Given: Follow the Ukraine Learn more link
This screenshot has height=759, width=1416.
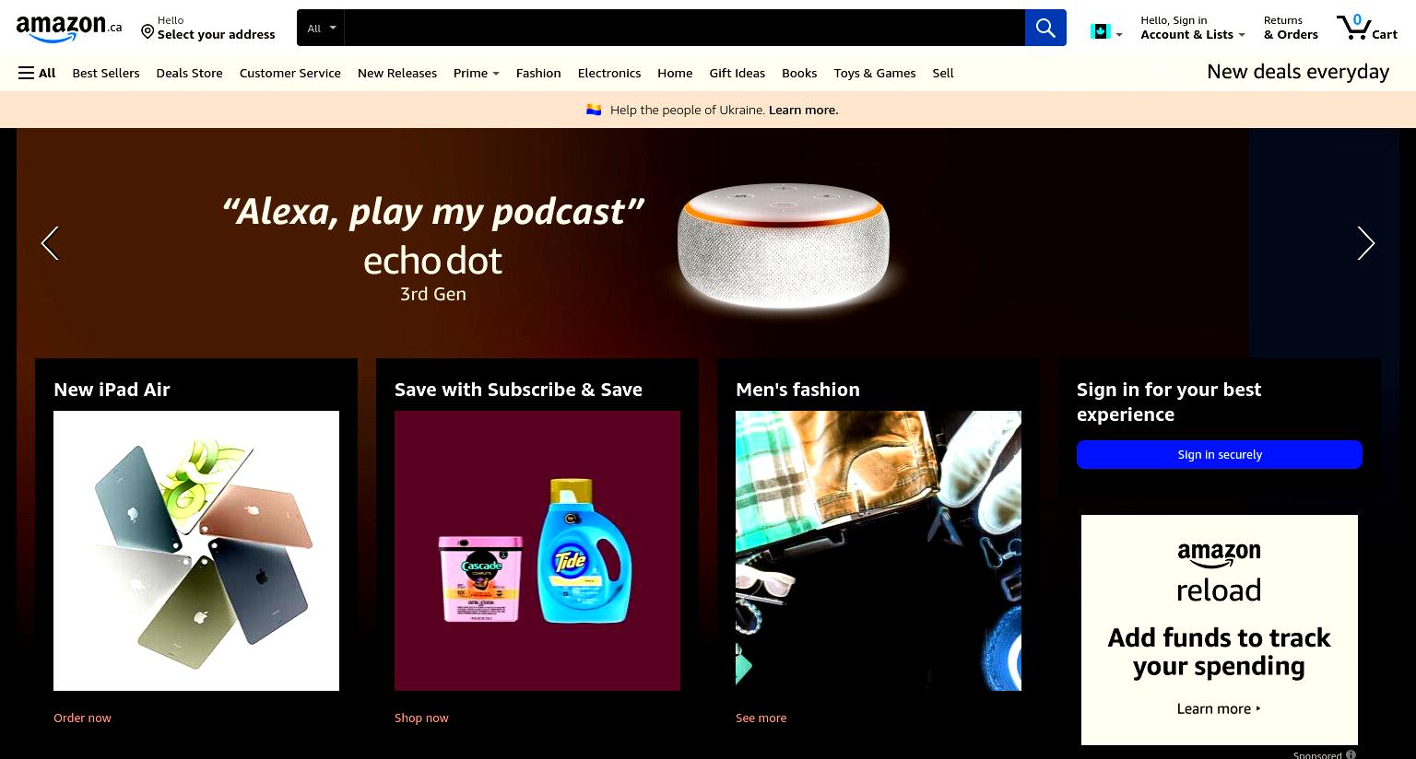Looking at the screenshot, I should tap(803, 110).
